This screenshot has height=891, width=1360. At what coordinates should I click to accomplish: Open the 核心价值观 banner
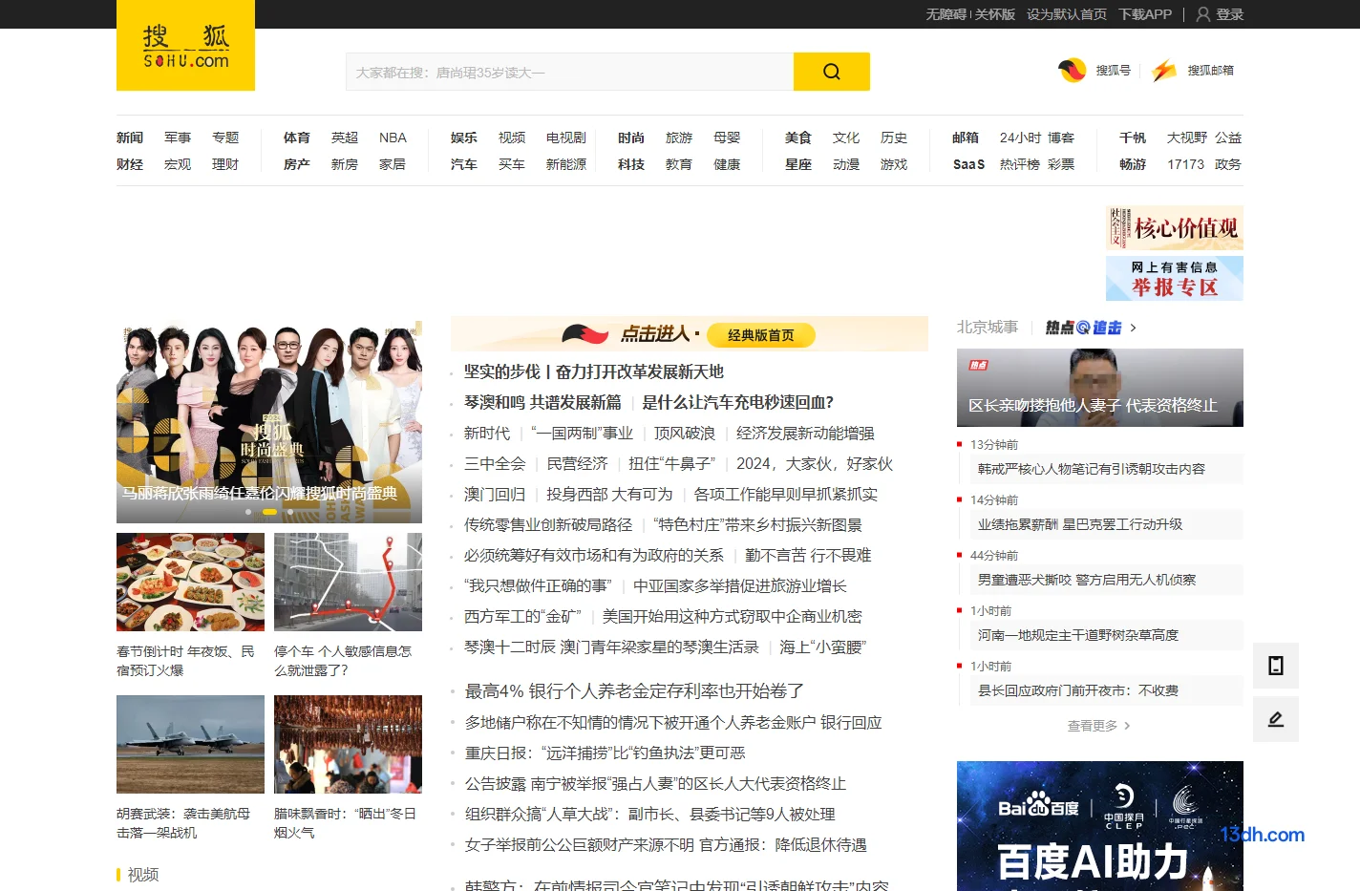pyautogui.click(x=1175, y=228)
